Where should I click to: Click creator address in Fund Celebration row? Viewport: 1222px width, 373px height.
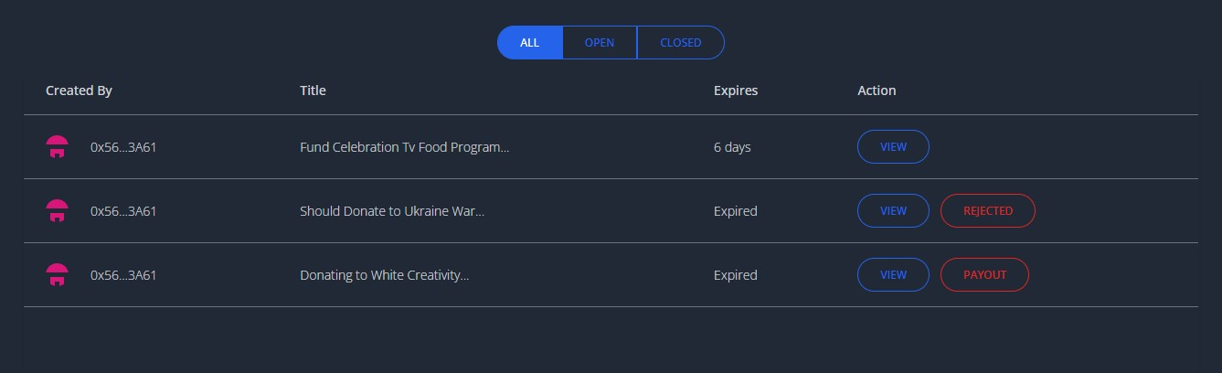tap(123, 147)
